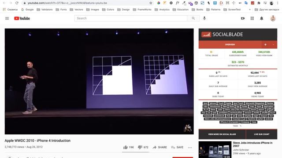Click the Google Translate extension icon
The image size is (282, 158).
click(x=246, y=3)
